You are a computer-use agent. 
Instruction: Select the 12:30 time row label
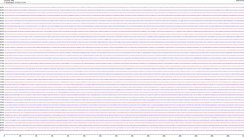tap(2, 74)
